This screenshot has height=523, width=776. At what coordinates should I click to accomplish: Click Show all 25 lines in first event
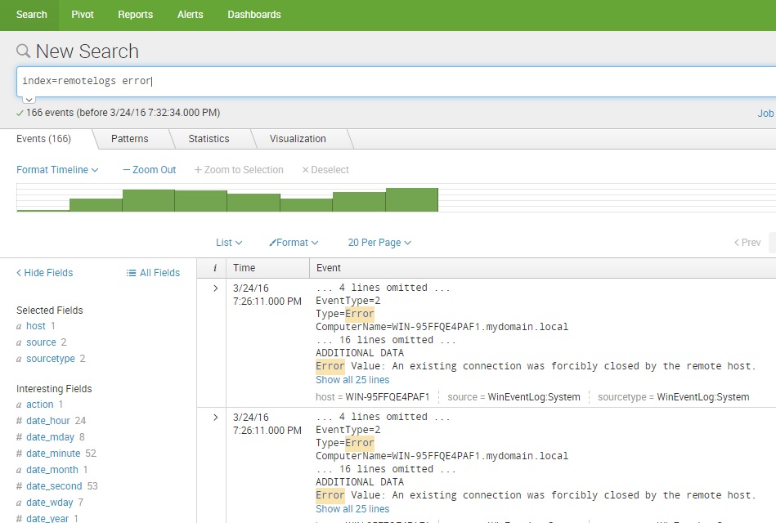(352, 380)
